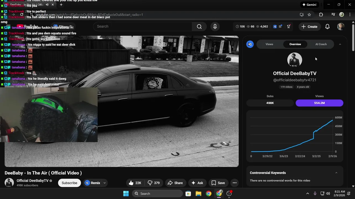Start voice search with the microphone icon

pyautogui.click(x=215, y=27)
